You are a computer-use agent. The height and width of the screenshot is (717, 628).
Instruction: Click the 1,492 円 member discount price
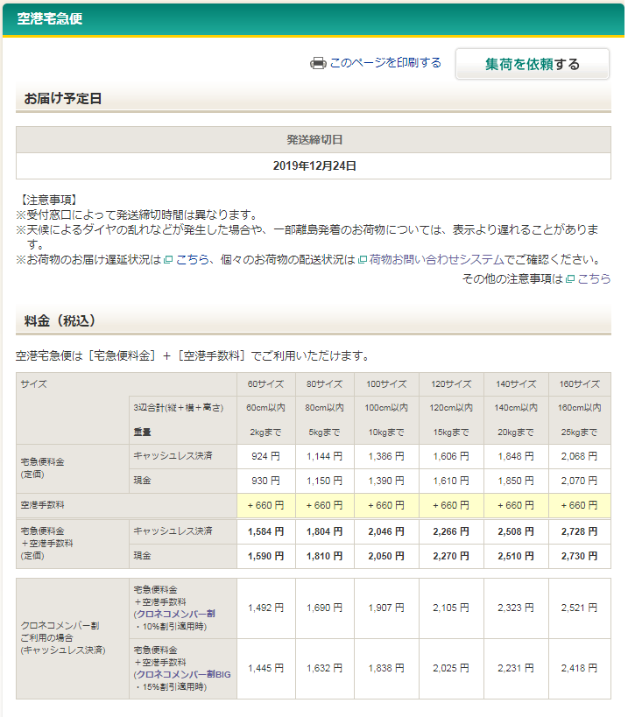point(265,608)
